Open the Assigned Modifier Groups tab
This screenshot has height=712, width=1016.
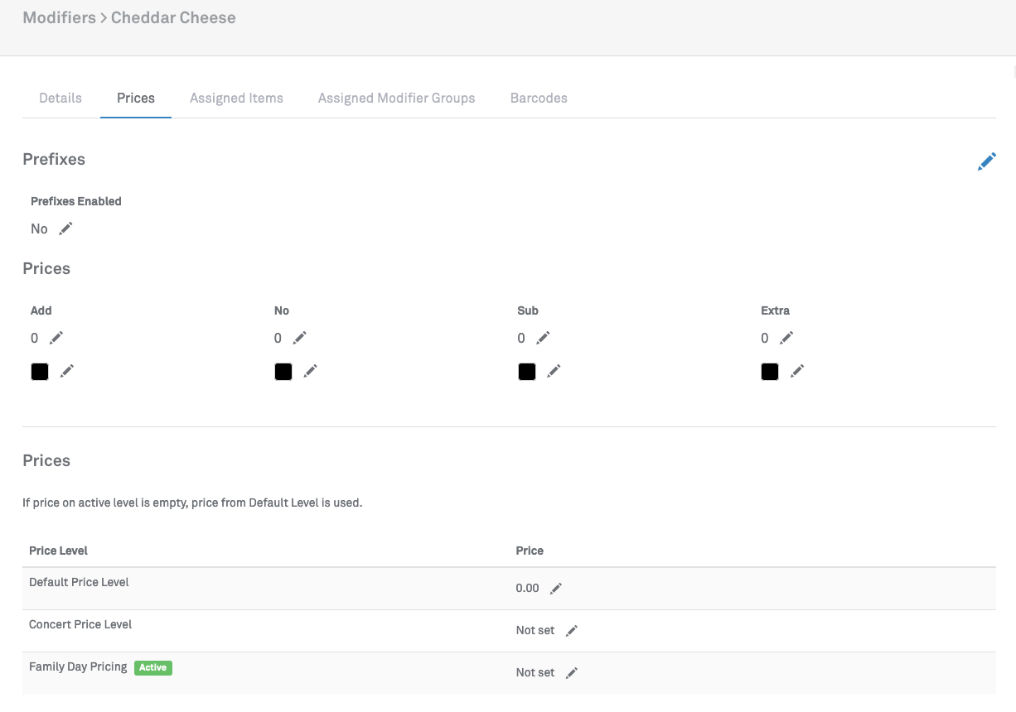point(396,98)
